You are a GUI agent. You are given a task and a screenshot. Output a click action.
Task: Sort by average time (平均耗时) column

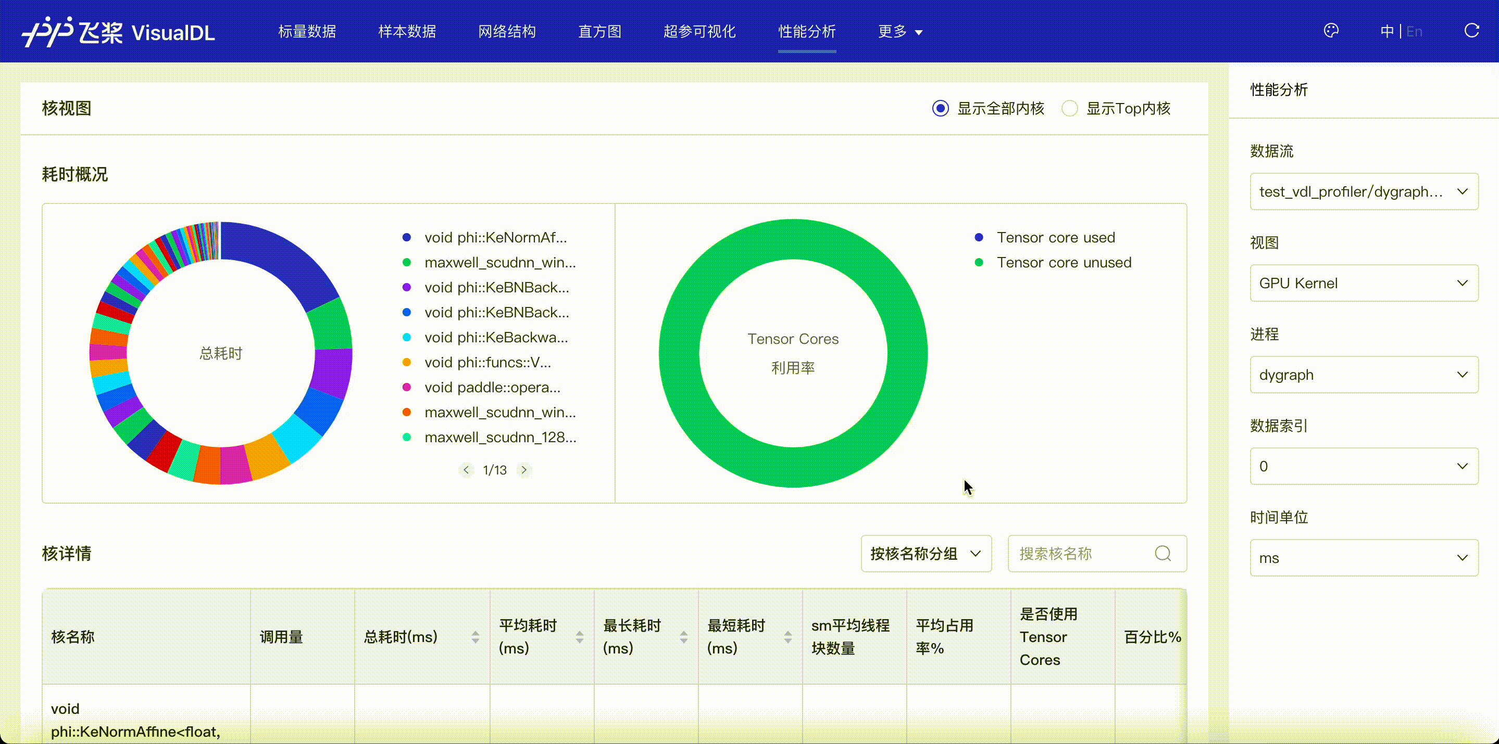point(580,637)
